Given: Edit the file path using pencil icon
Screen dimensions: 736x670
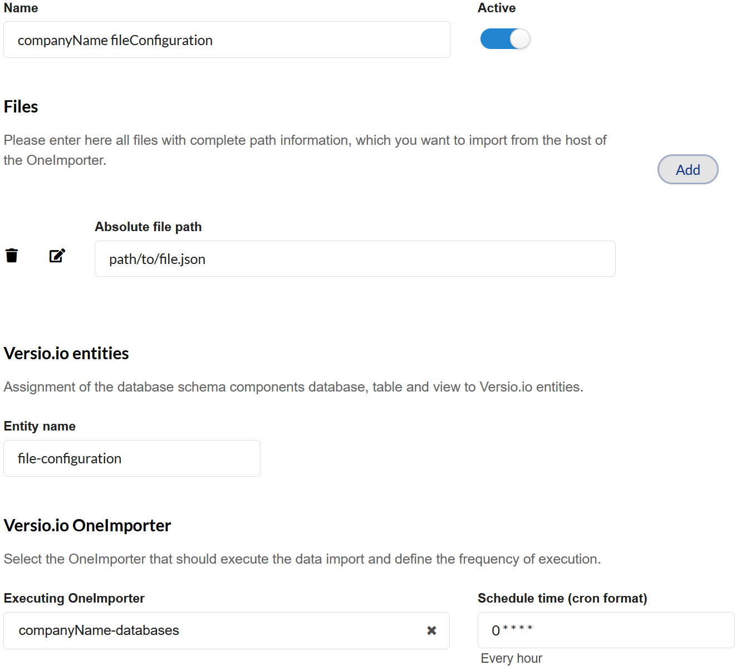Looking at the screenshot, I should pyautogui.click(x=57, y=256).
